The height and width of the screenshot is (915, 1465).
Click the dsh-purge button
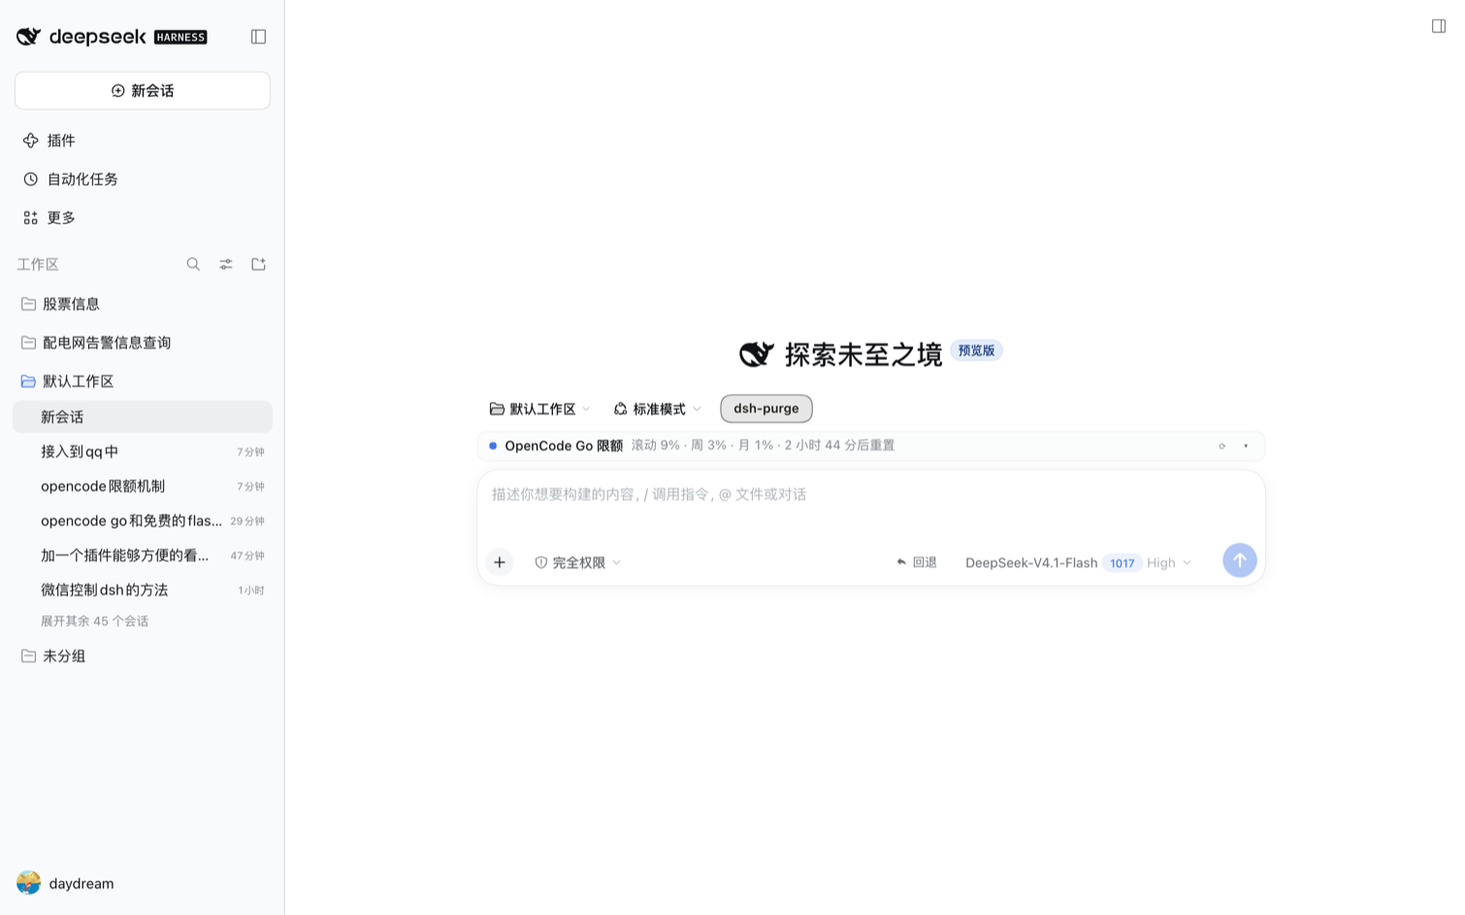[x=766, y=408]
